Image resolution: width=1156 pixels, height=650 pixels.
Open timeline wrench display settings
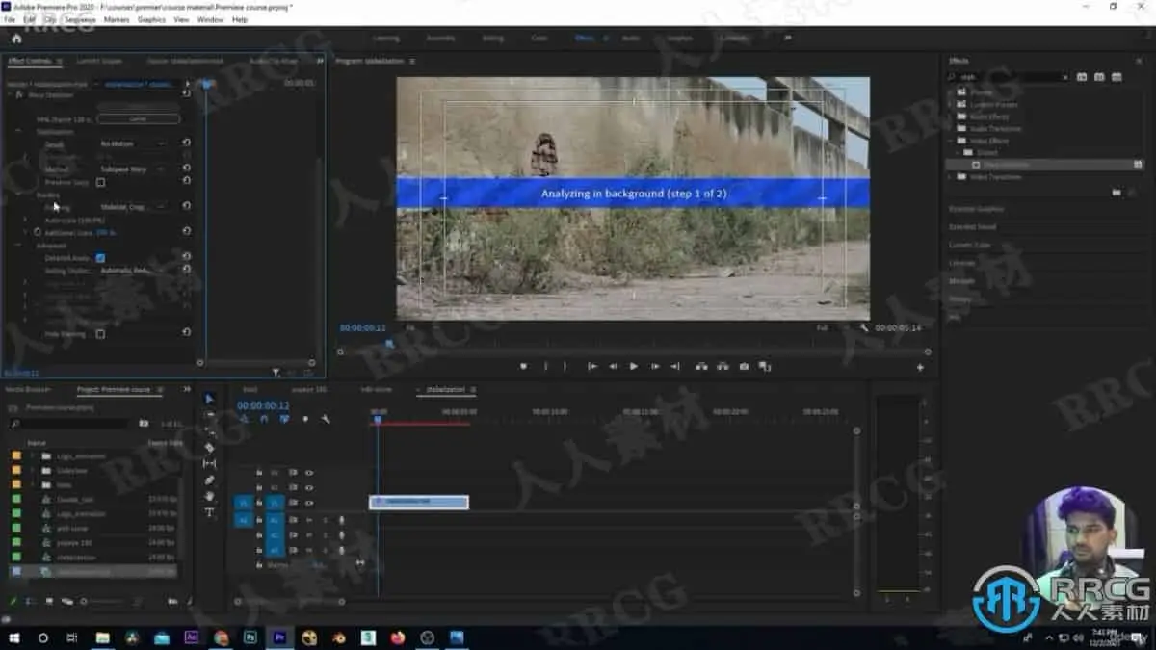click(326, 419)
